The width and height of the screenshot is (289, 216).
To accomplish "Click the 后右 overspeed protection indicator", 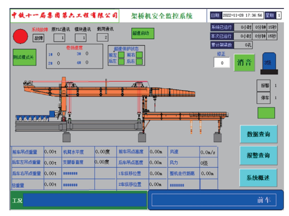I will 139,61.
